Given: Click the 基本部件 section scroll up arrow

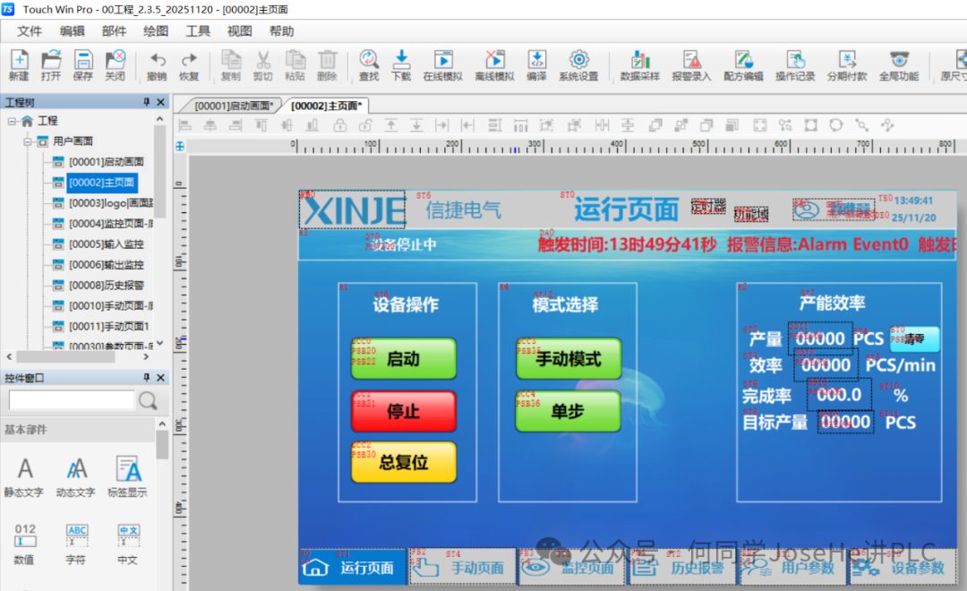Looking at the screenshot, I should pos(162,424).
